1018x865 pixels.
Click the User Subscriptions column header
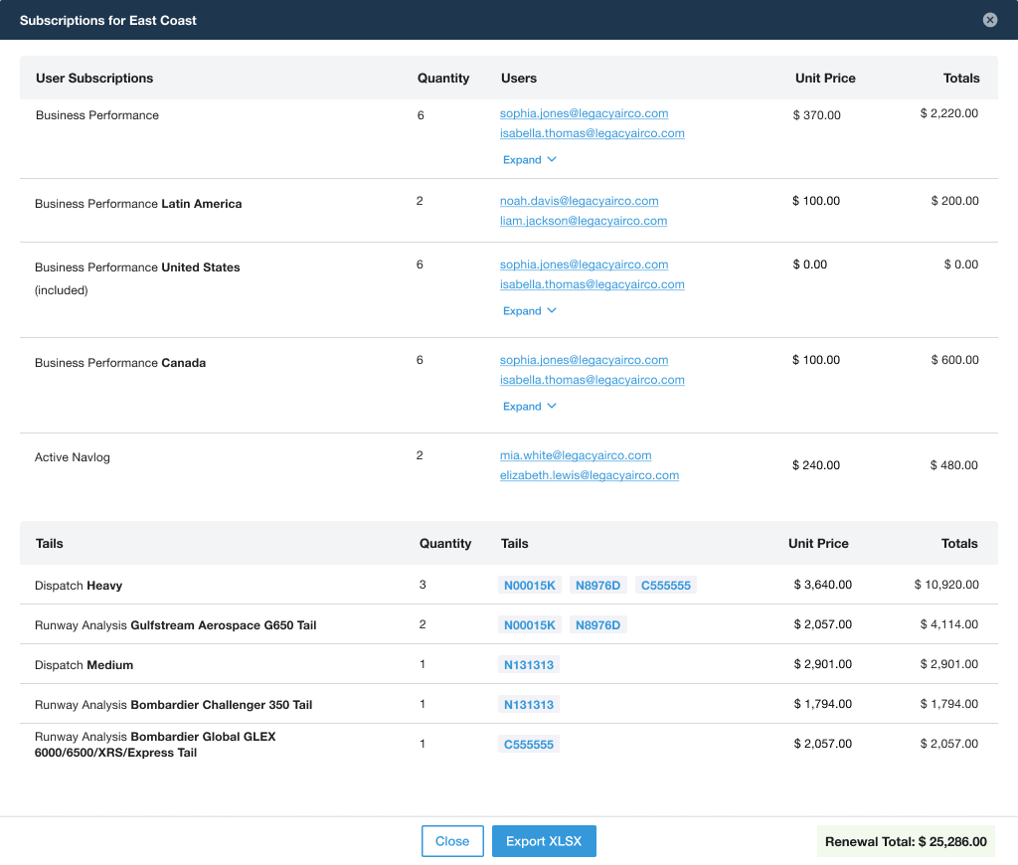[94, 78]
